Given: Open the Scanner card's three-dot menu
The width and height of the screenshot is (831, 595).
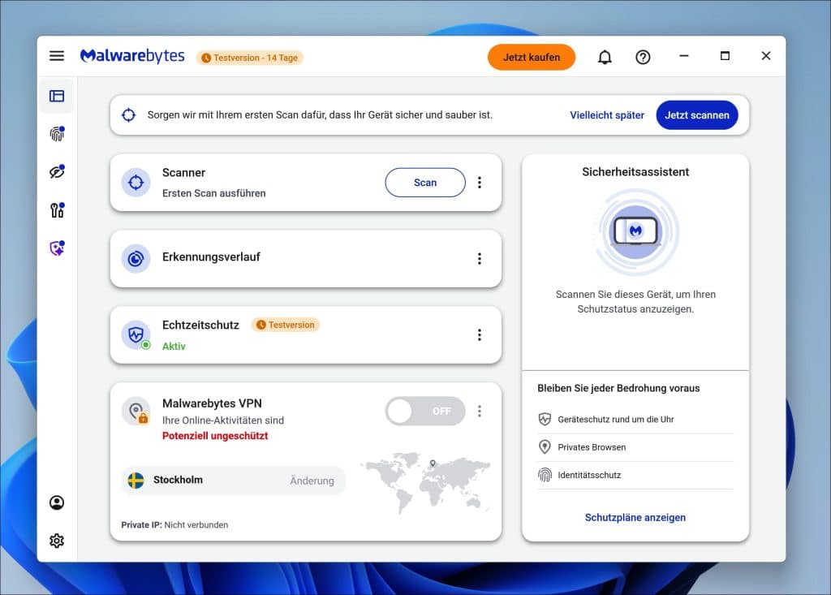Looking at the screenshot, I should tap(480, 183).
